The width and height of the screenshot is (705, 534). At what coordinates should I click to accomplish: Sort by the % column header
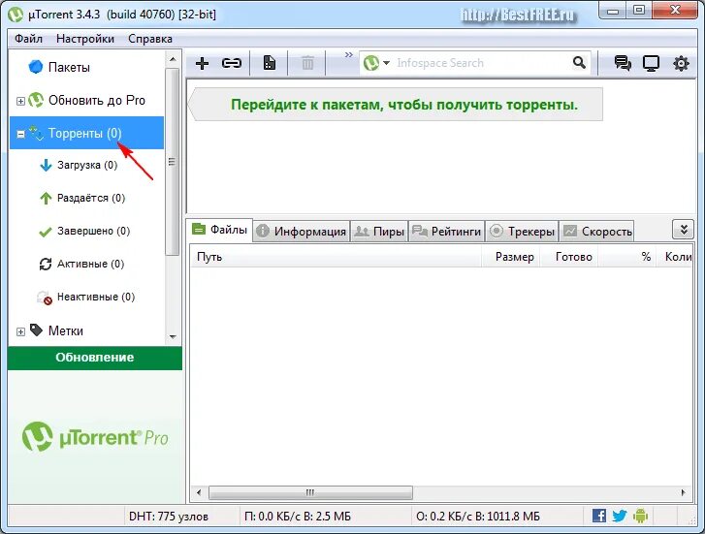point(626,257)
